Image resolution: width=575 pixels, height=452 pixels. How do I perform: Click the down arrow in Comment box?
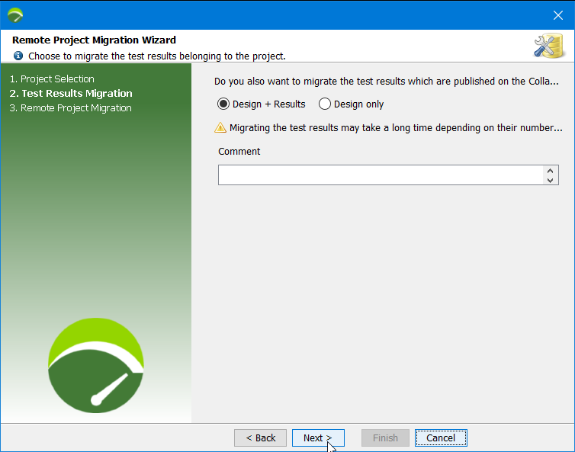(550, 180)
